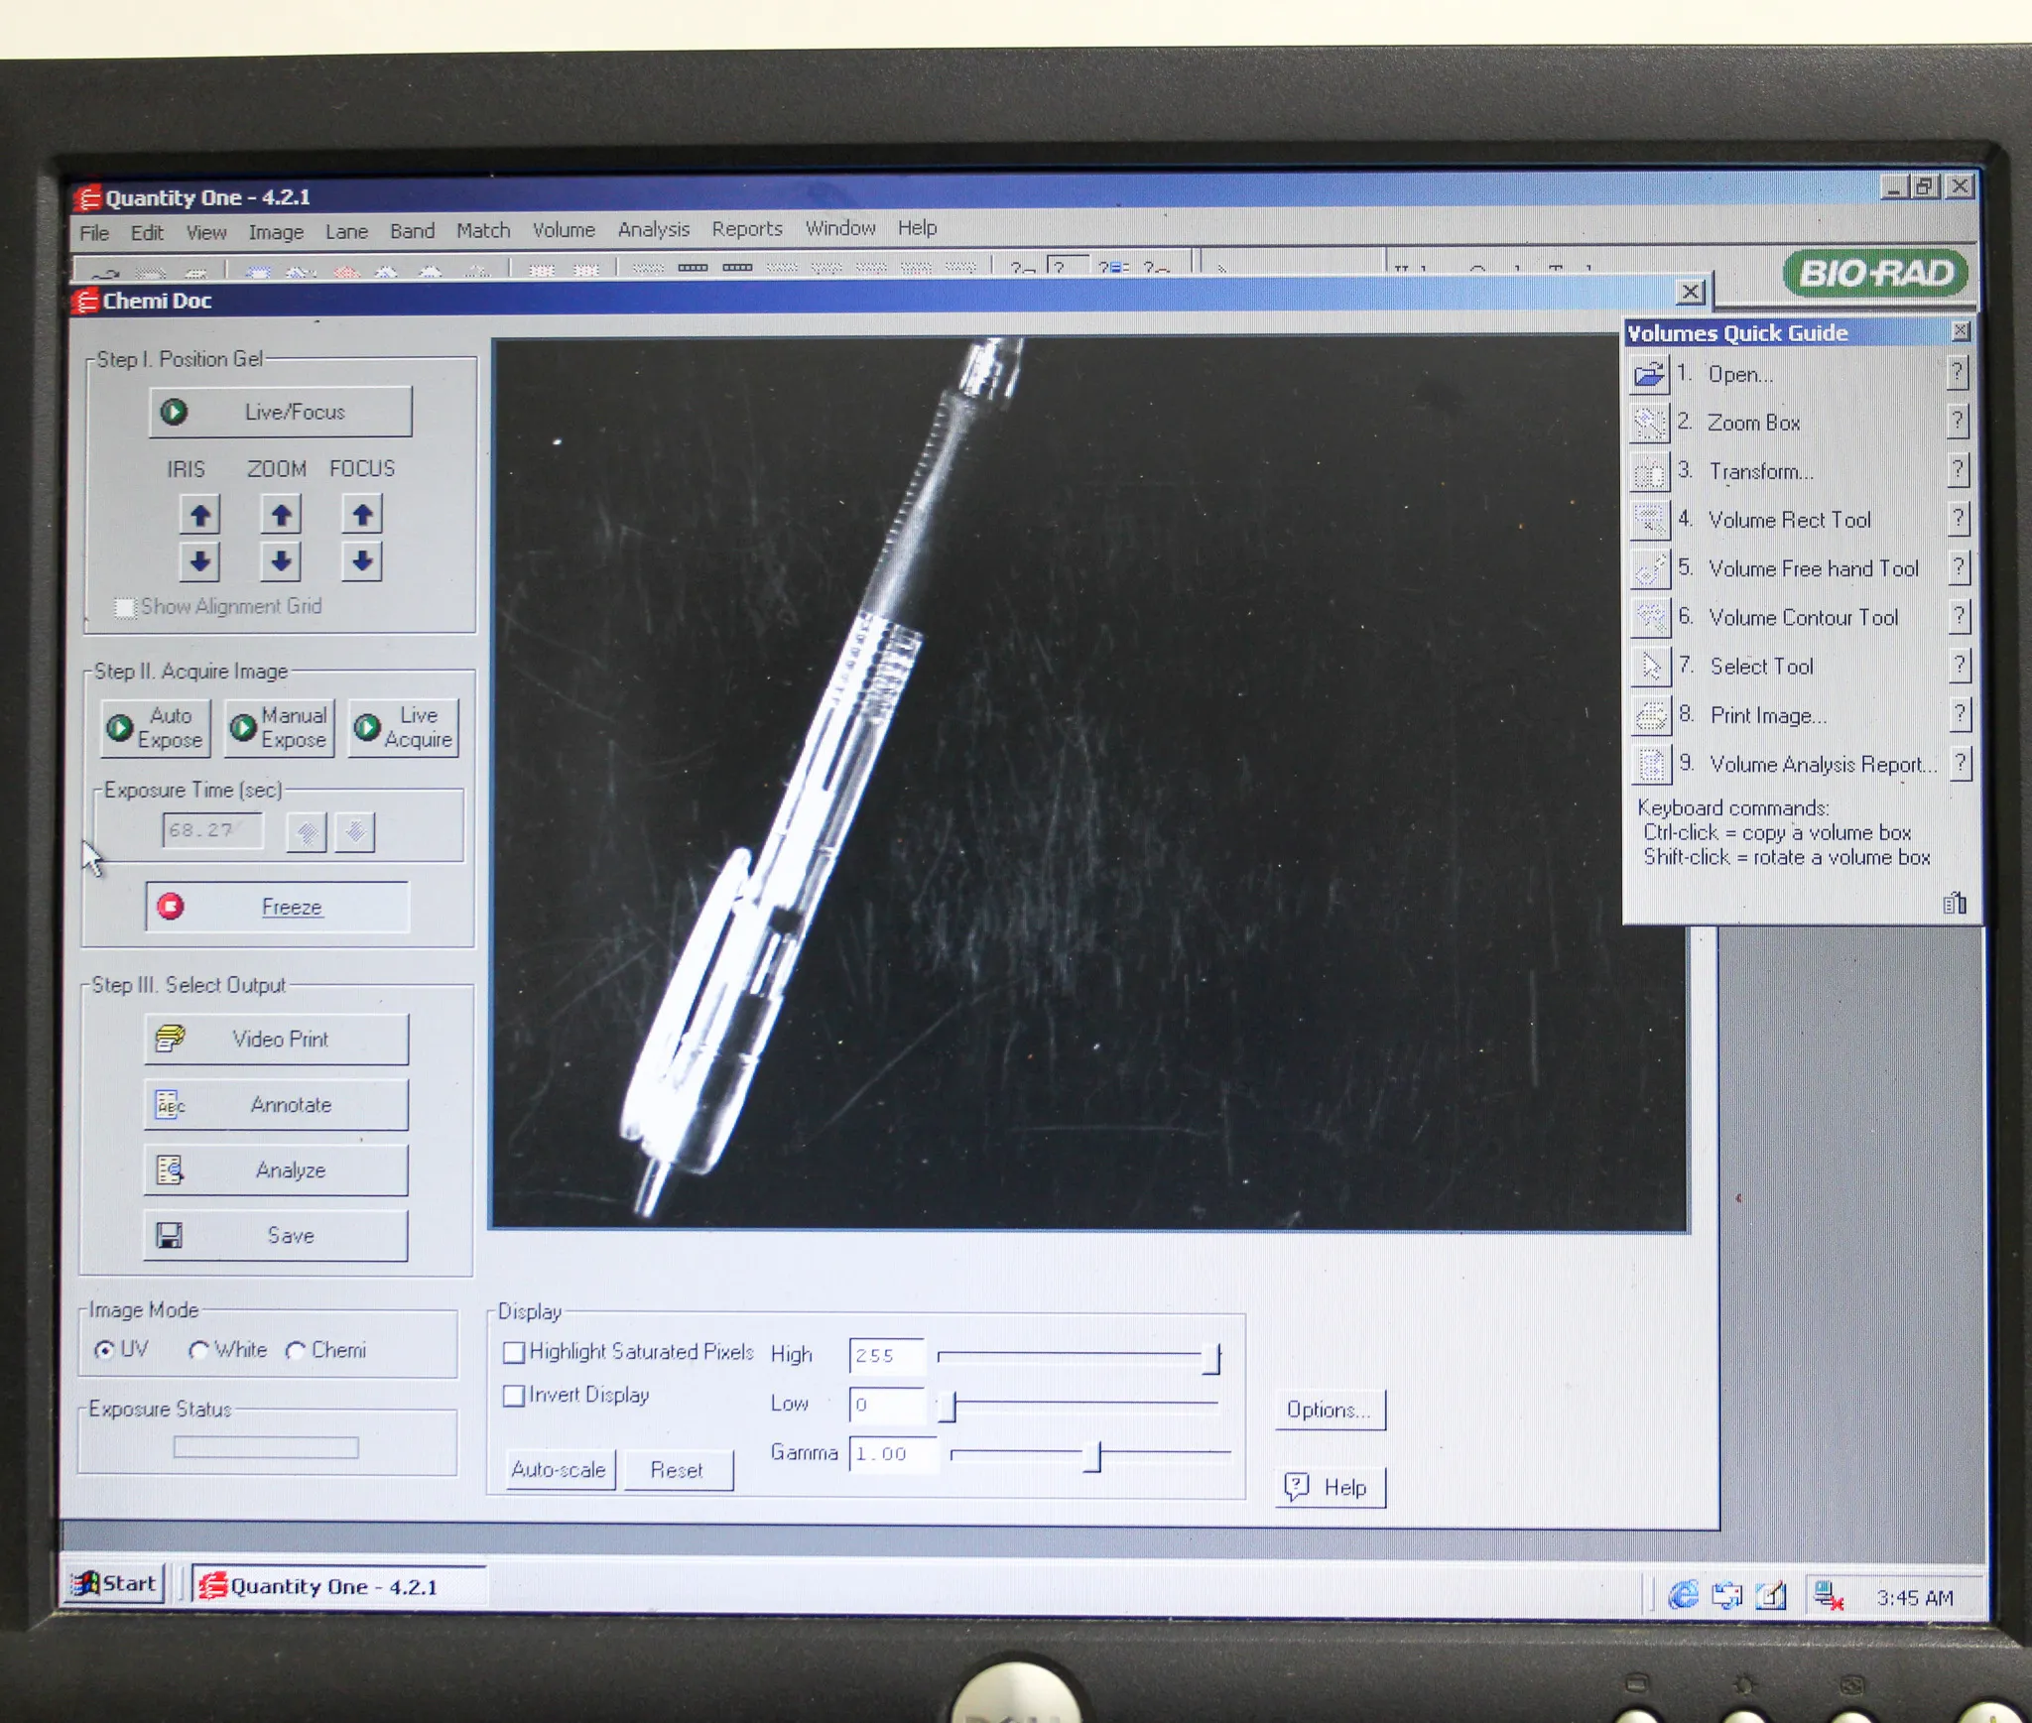Decrease exposure time with down stepper
Viewport: 2032px width, 1723px height.
(x=354, y=831)
